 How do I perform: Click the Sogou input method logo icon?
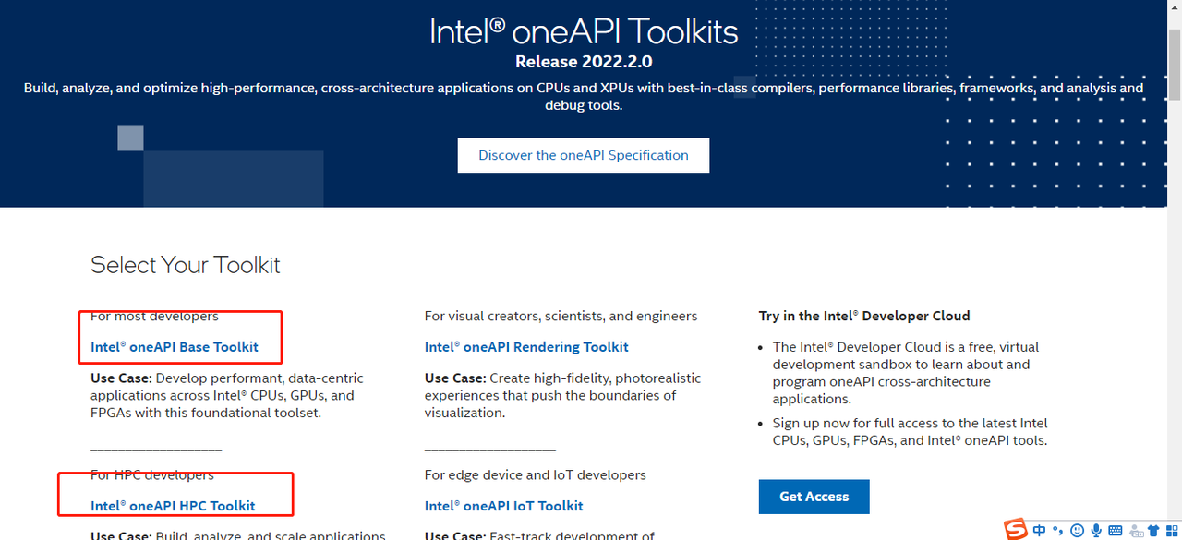tap(1016, 530)
